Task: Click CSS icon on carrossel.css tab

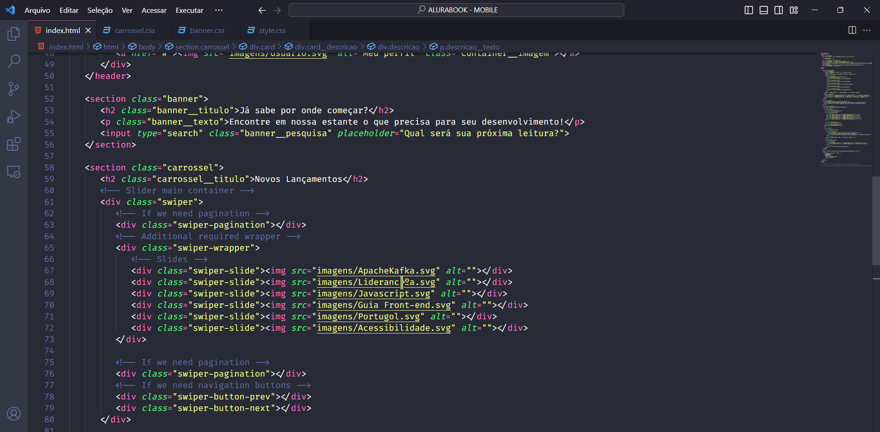Action: 107,30
